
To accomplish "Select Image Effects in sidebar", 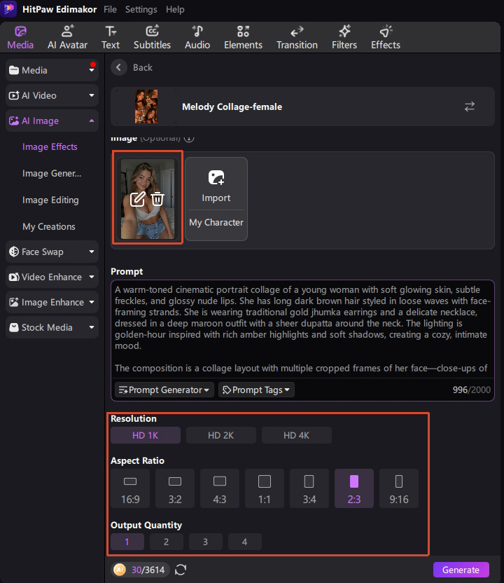I will [x=50, y=147].
